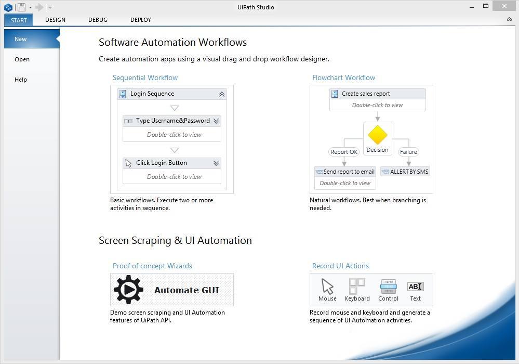Click the UiPath logo icon top-left
Image resolution: width=519 pixels, height=364 pixels.
tap(7, 7)
